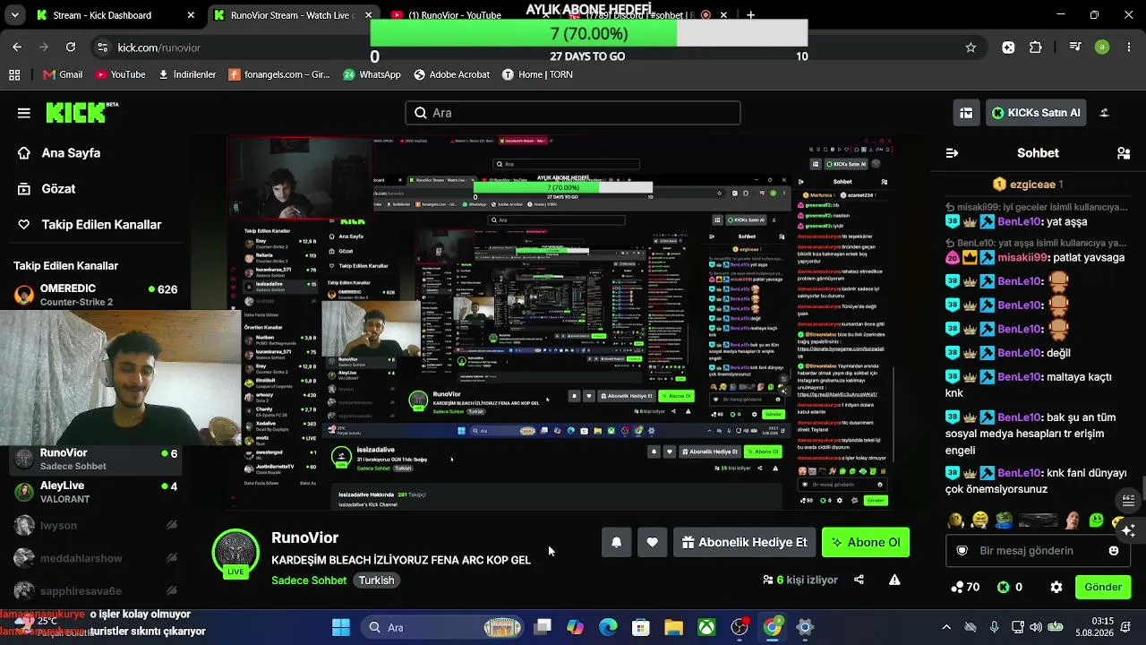1146x645 pixels.
Task: Open browser media controls icon
Action: [x=1075, y=47]
